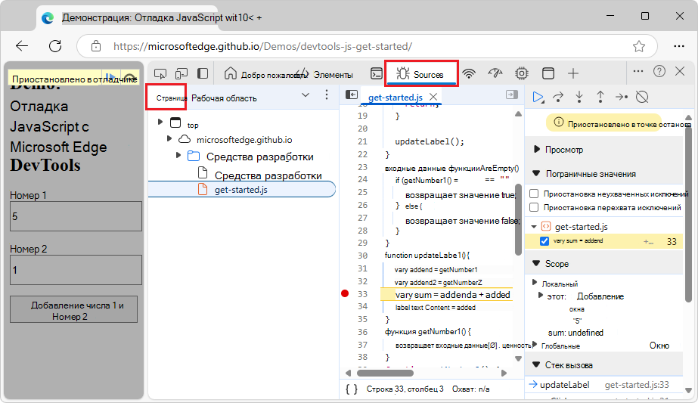The height and width of the screenshot is (403, 698).
Task: Step over next function call
Action: coord(558,97)
